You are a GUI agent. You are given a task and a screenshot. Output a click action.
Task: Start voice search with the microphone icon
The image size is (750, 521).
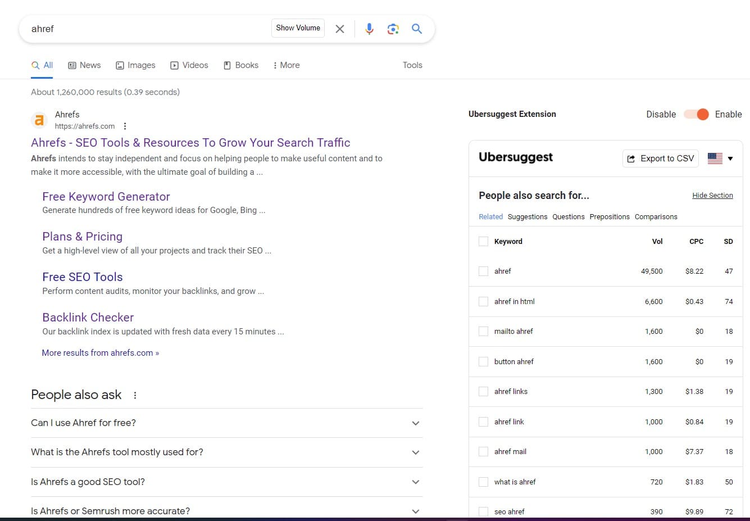pyautogui.click(x=369, y=29)
